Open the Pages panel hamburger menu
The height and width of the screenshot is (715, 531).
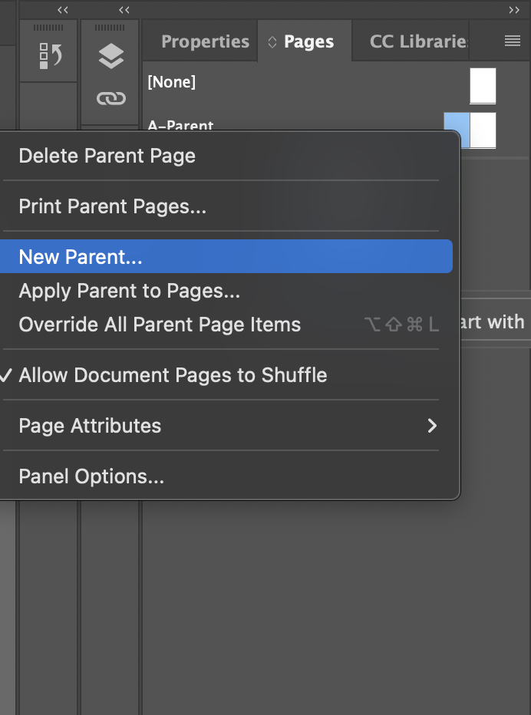click(x=513, y=41)
